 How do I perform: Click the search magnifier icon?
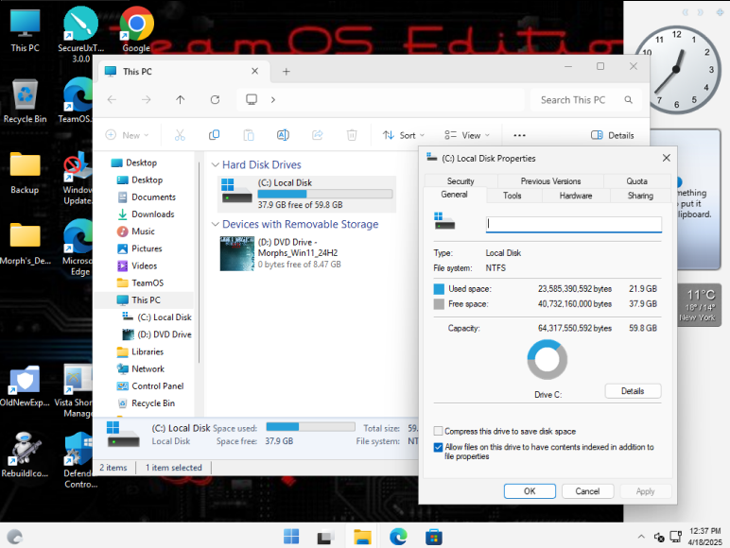[628, 99]
